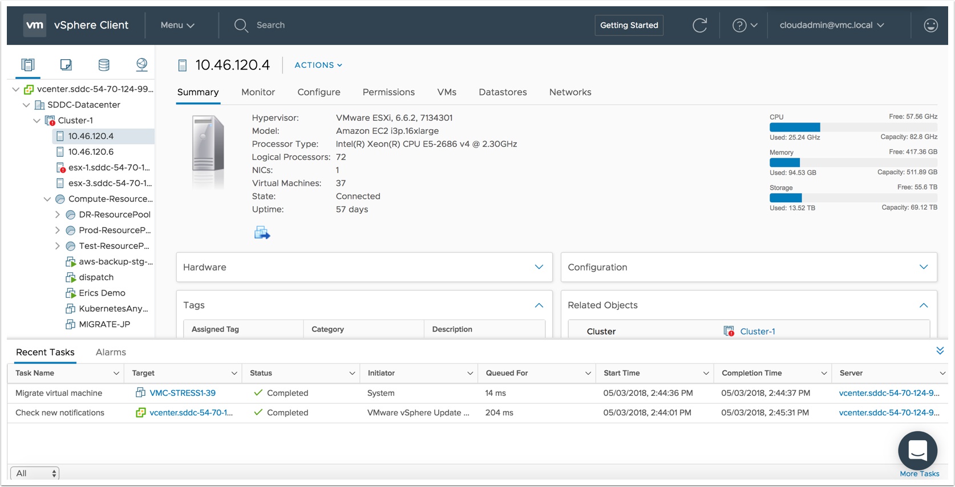955x487 pixels.
Task: Expand the Test-ResourcePool node
Action: pyautogui.click(x=58, y=246)
